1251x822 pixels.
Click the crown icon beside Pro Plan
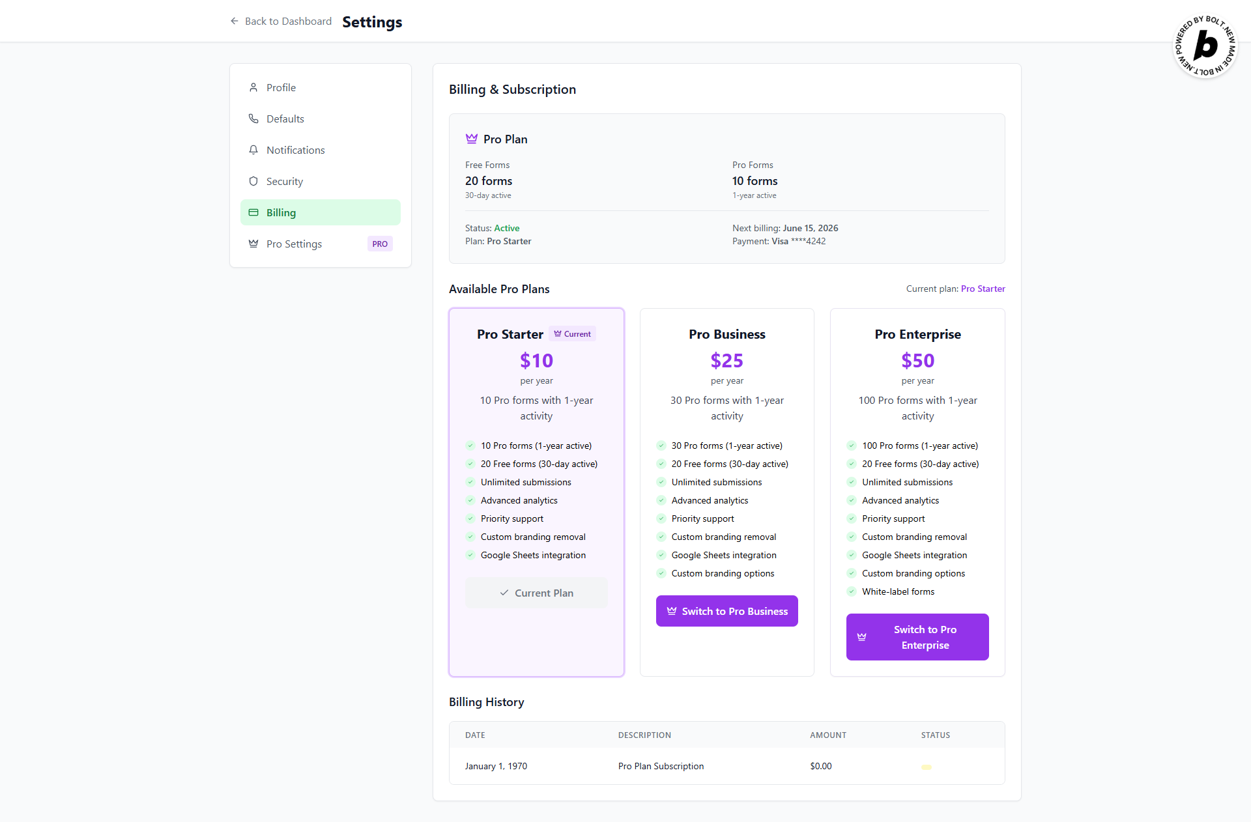point(472,139)
